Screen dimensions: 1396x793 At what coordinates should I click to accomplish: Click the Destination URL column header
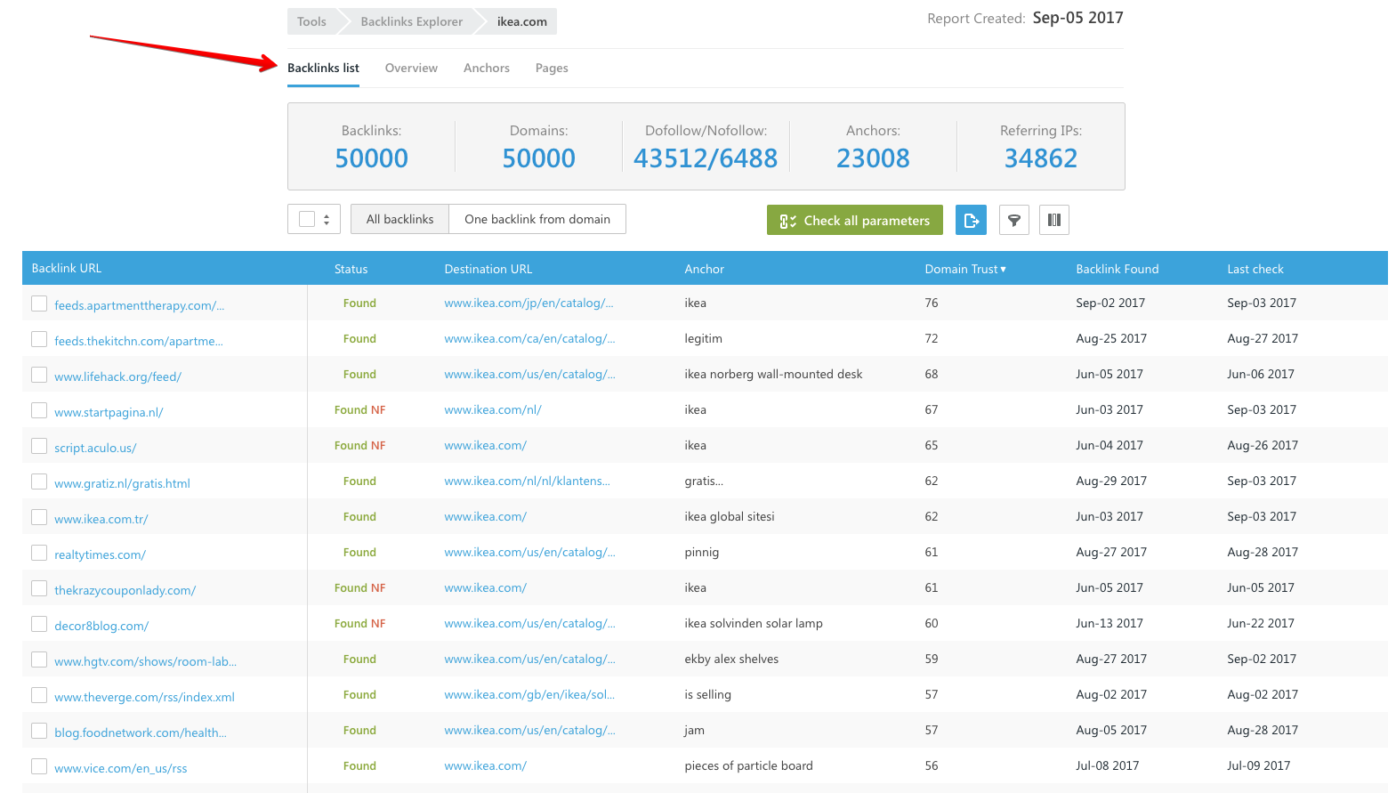[x=488, y=269]
